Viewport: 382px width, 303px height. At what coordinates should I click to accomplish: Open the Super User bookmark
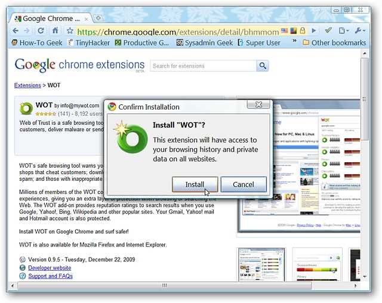[x=259, y=43]
